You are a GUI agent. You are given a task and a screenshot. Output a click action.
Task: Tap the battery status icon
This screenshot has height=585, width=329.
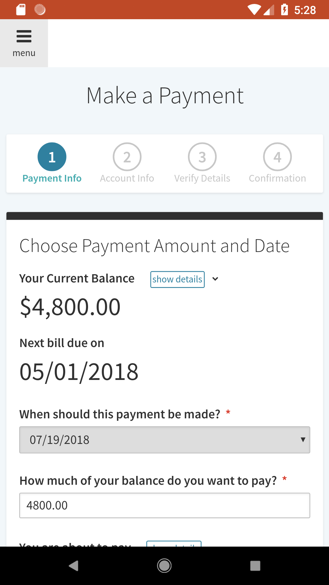pos(285,10)
